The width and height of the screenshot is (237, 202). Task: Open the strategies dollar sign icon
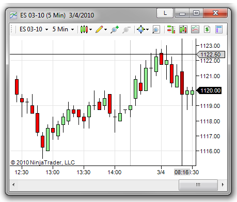click(207, 29)
